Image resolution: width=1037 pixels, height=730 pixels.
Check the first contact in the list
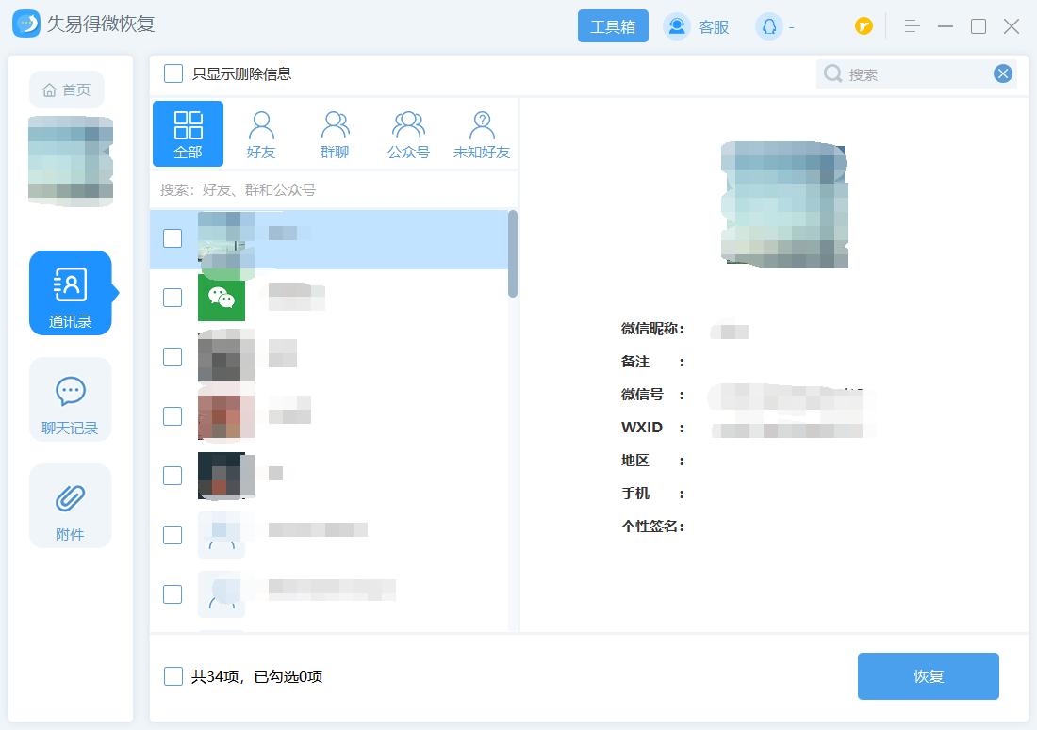173,238
